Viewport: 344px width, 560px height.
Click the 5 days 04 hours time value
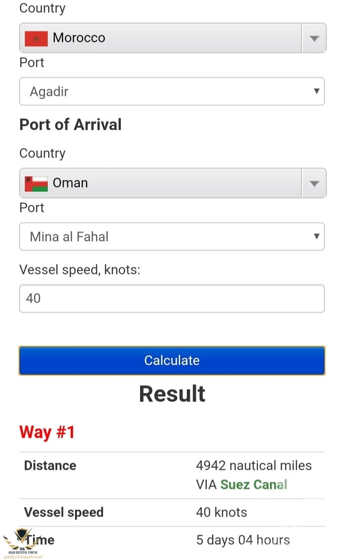(x=243, y=540)
